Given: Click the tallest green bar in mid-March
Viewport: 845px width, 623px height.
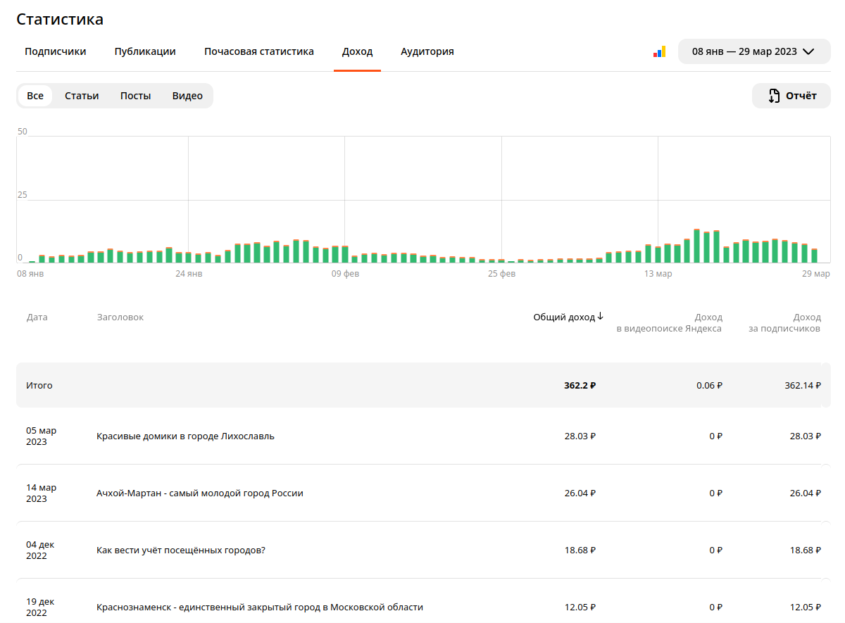Looking at the screenshot, I should pos(696,246).
